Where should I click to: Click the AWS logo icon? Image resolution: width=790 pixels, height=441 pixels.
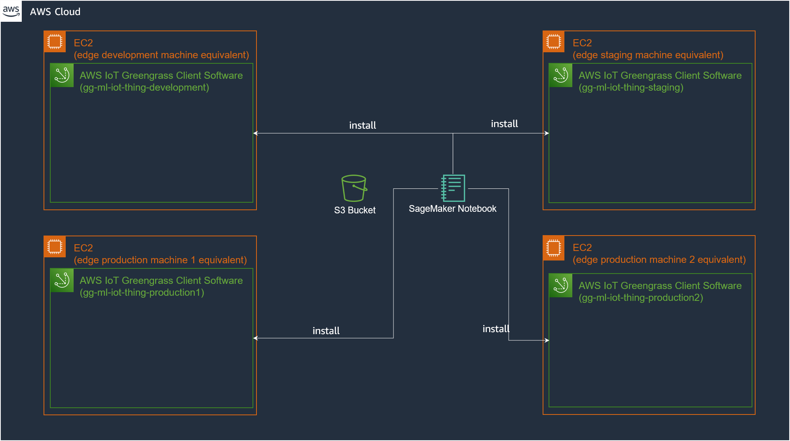[11, 11]
